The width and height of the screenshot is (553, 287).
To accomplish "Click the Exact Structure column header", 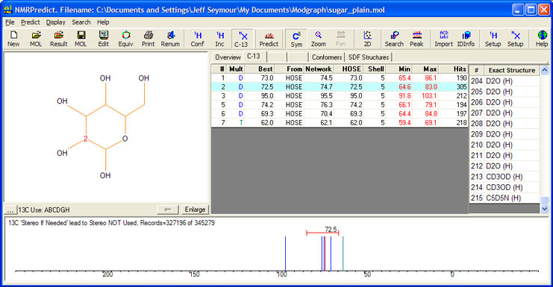I will (512, 70).
